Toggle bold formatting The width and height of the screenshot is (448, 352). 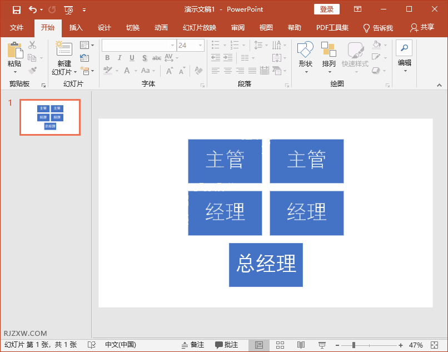tap(107, 58)
